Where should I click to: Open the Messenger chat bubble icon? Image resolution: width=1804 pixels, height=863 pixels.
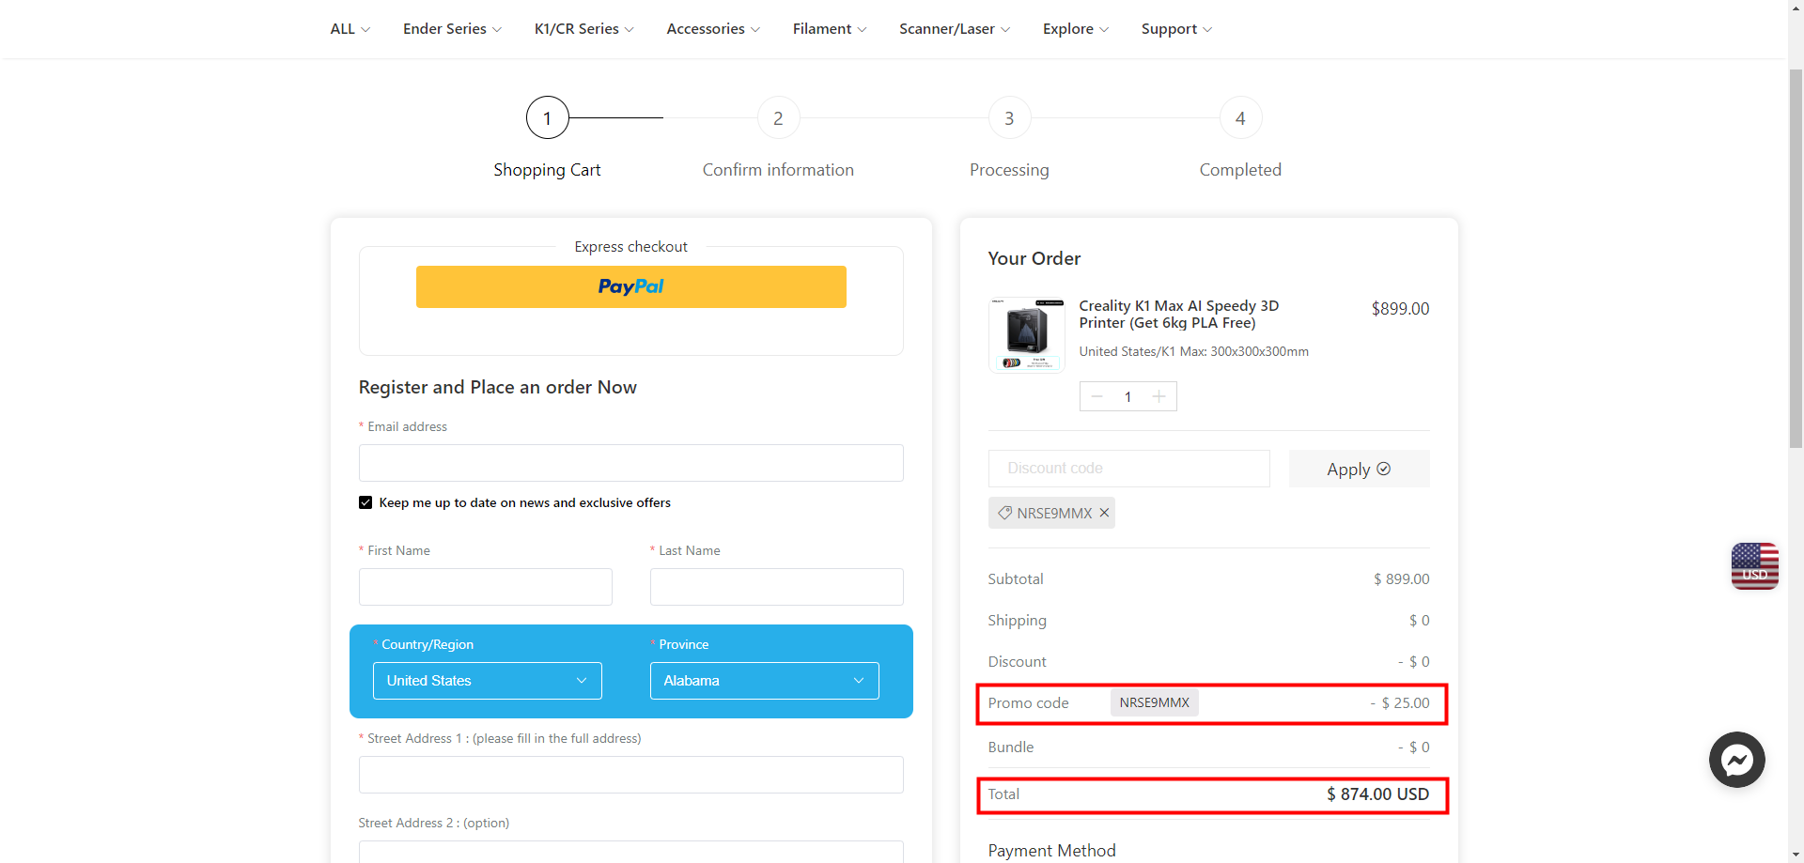1736,759
